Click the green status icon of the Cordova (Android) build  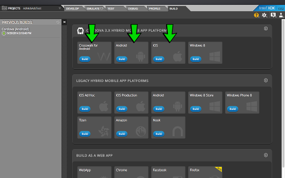pyautogui.click(x=4, y=33)
